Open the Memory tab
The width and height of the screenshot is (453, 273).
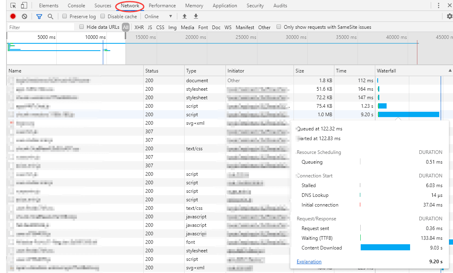coord(194,6)
